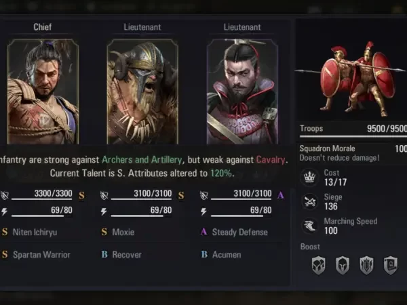407x305 pixels.
Task: Click the Chief's 3300/3300 troop bar
Action: [x=42, y=195]
